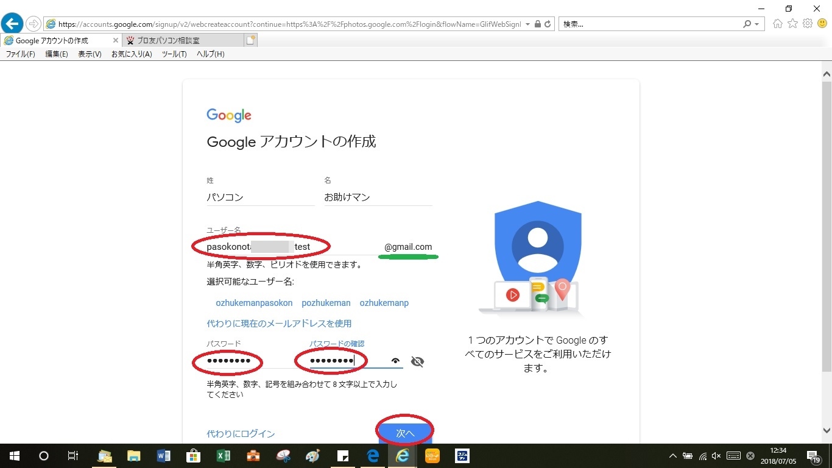This screenshot has width=832, height=468.
Task: Click the ユーザー名 username field
Action: 292,247
